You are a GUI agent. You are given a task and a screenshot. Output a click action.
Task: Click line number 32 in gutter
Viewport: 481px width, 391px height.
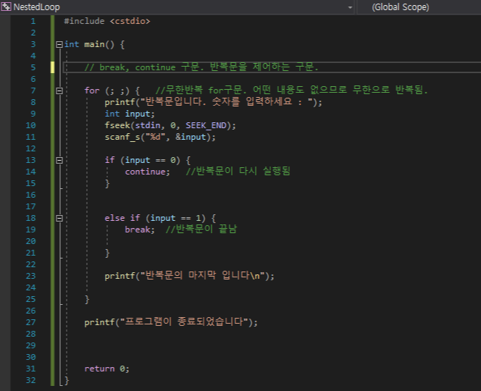[30, 380]
